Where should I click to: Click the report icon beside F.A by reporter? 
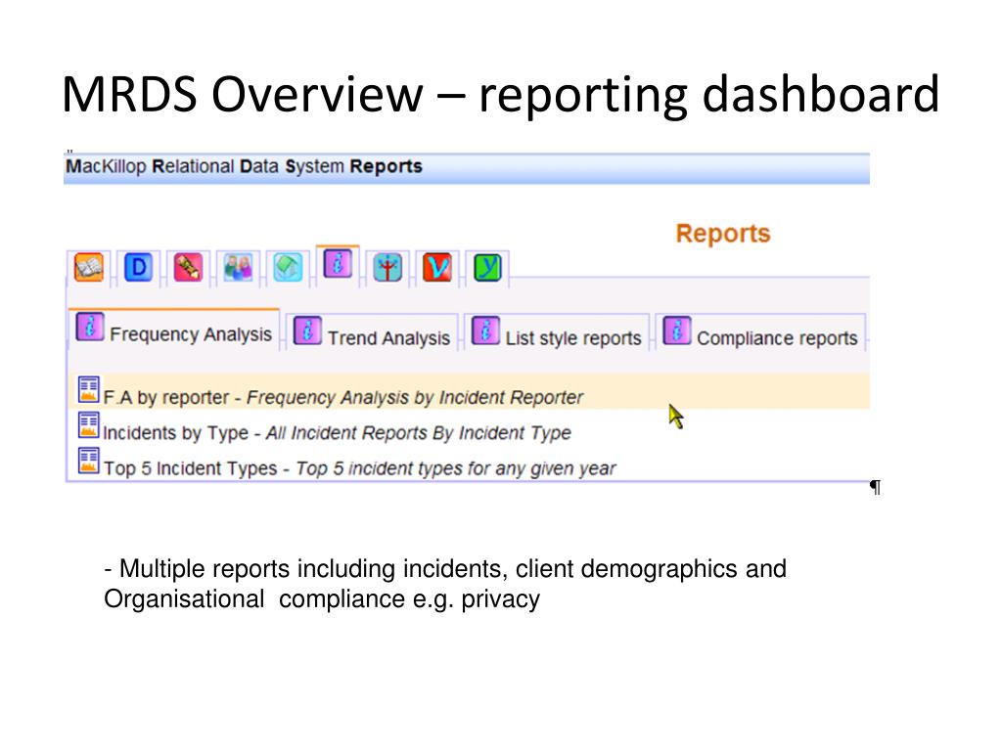[89, 389]
